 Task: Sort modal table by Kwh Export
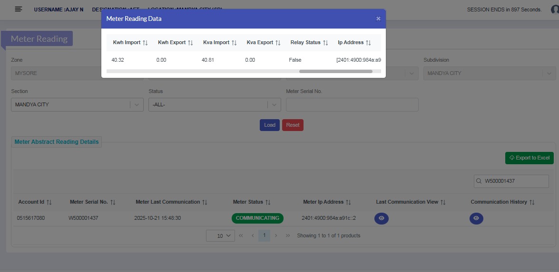coord(190,43)
